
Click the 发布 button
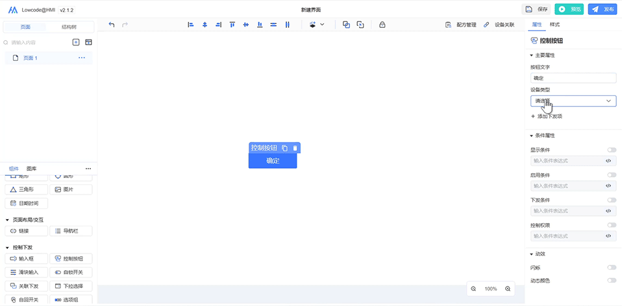click(x=603, y=9)
